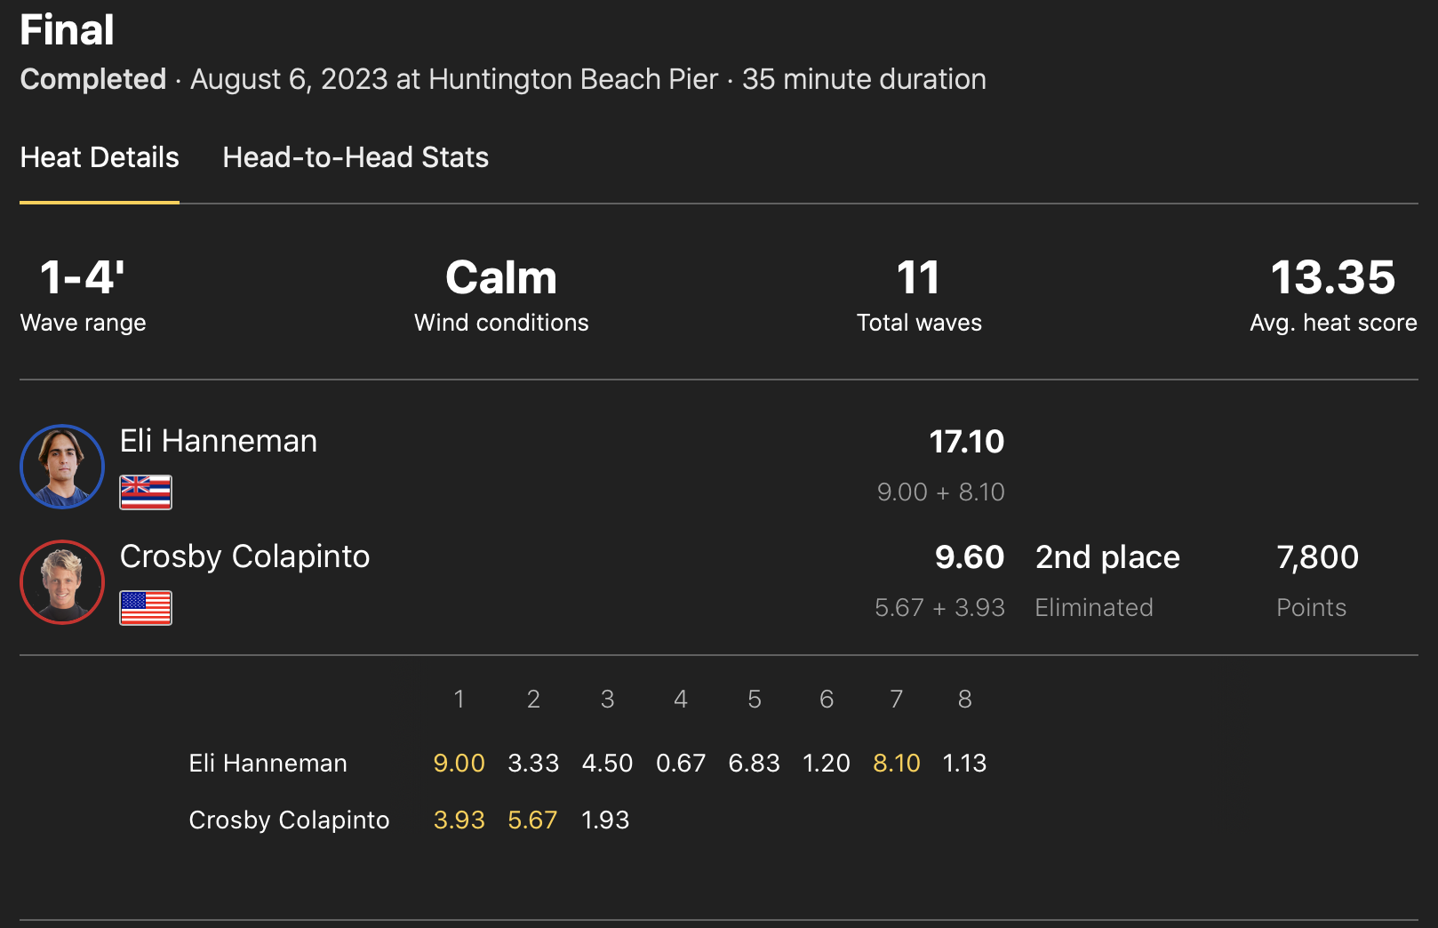Open Eli Hanneman's athlete name link
Viewport: 1438px width, 928px height.
(x=219, y=441)
